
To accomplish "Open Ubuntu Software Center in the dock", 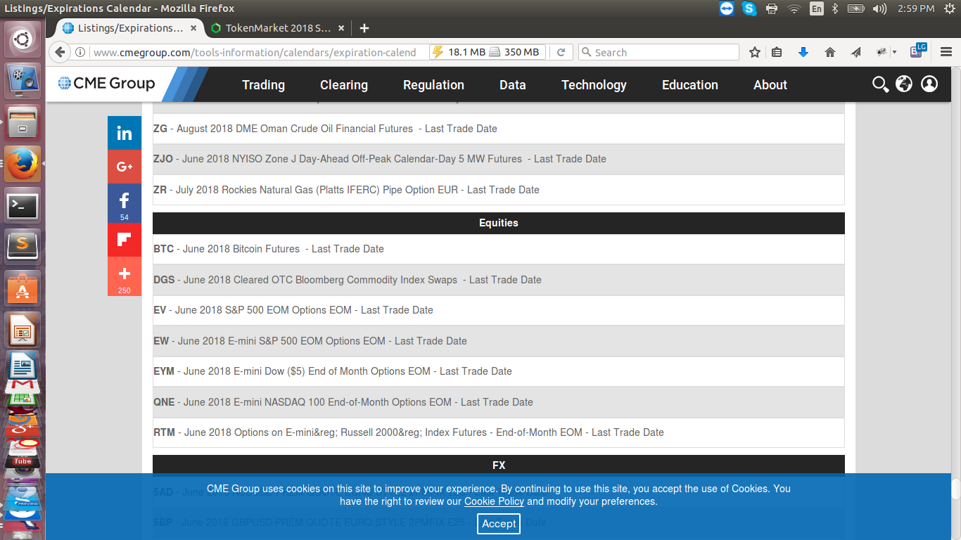I will point(23,288).
